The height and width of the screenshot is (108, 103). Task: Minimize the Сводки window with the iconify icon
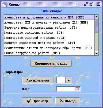pos(86,4)
